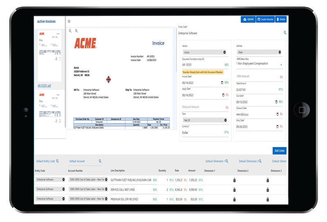
Task: Click the Active Invoices heading
Action: 46,22
